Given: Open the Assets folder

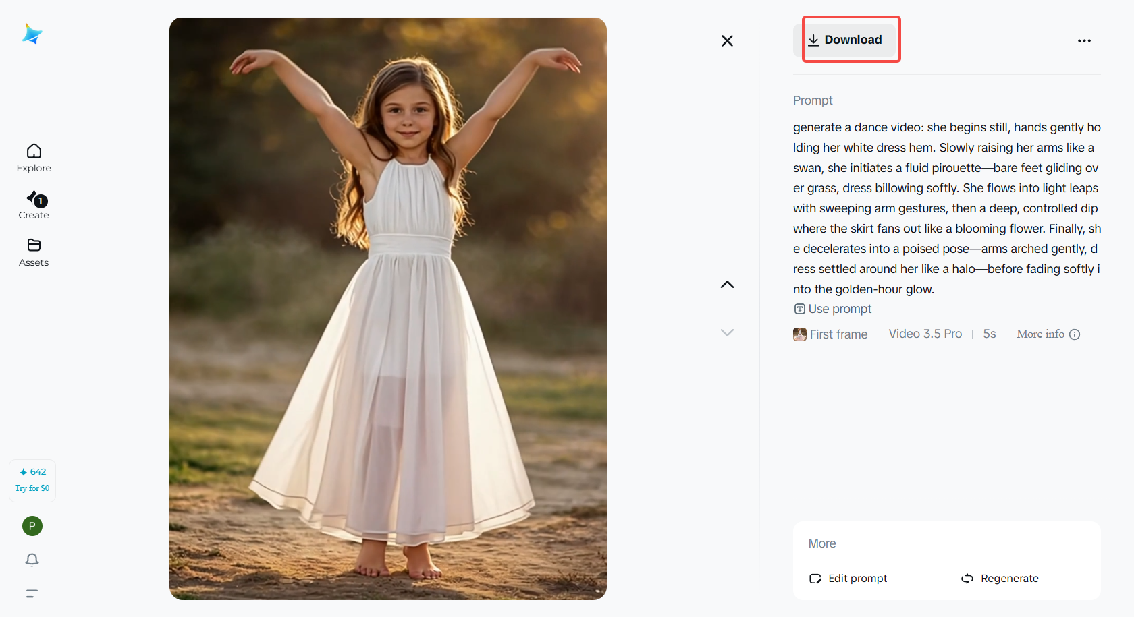Looking at the screenshot, I should pos(34,252).
